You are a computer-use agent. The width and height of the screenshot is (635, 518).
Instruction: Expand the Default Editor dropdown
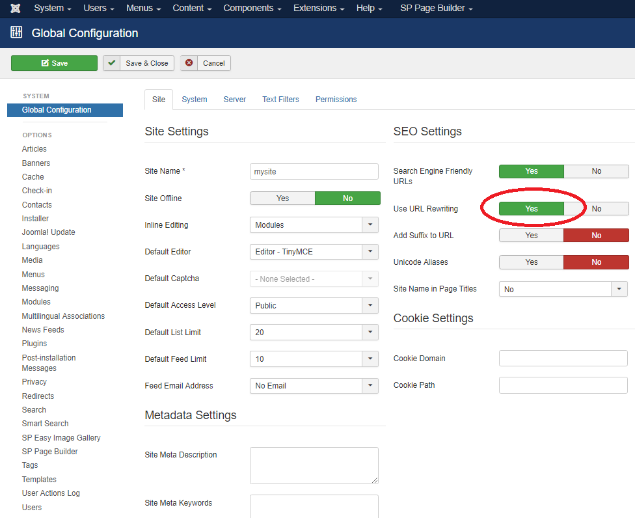(314, 252)
